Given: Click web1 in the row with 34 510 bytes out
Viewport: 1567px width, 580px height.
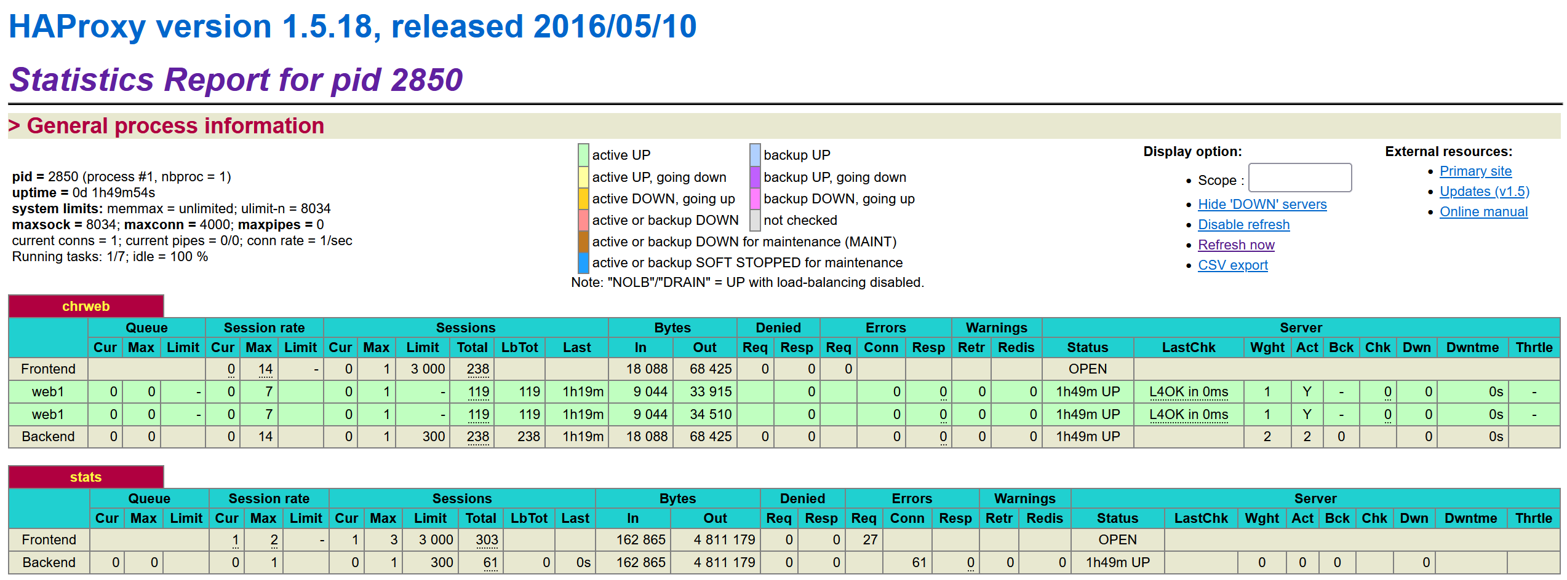Looking at the screenshot, I should click(x=48, y=414).
